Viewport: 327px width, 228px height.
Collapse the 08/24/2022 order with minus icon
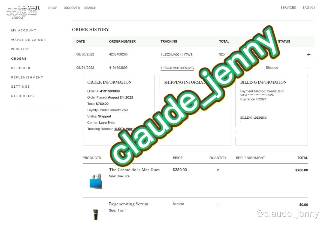click(308, 68)
